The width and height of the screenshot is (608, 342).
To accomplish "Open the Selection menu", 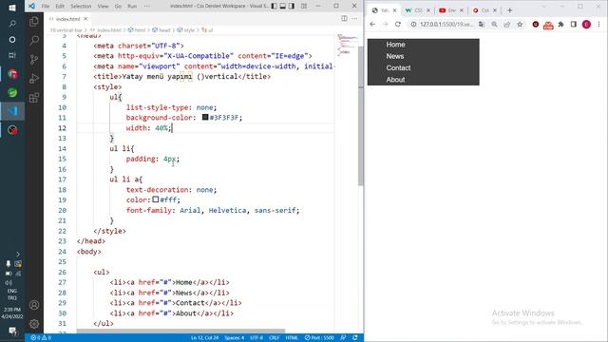I will (81, 7).
